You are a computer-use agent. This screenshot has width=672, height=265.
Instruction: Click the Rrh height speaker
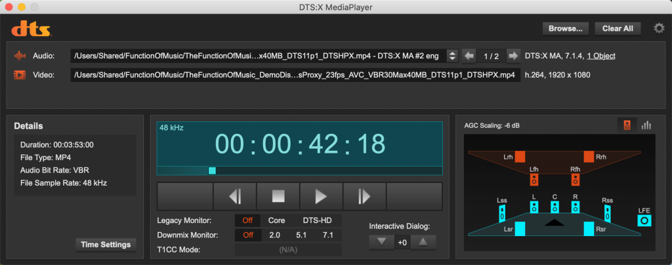tap(589, 157)
